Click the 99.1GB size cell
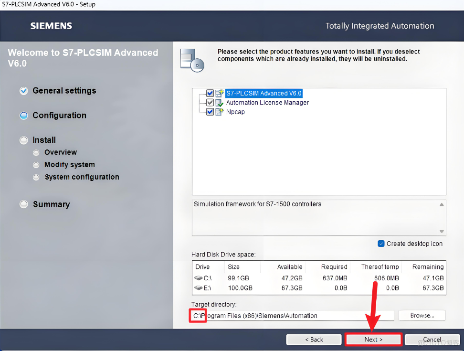Screen dimensions: 464x351 (x=238, y=278)
